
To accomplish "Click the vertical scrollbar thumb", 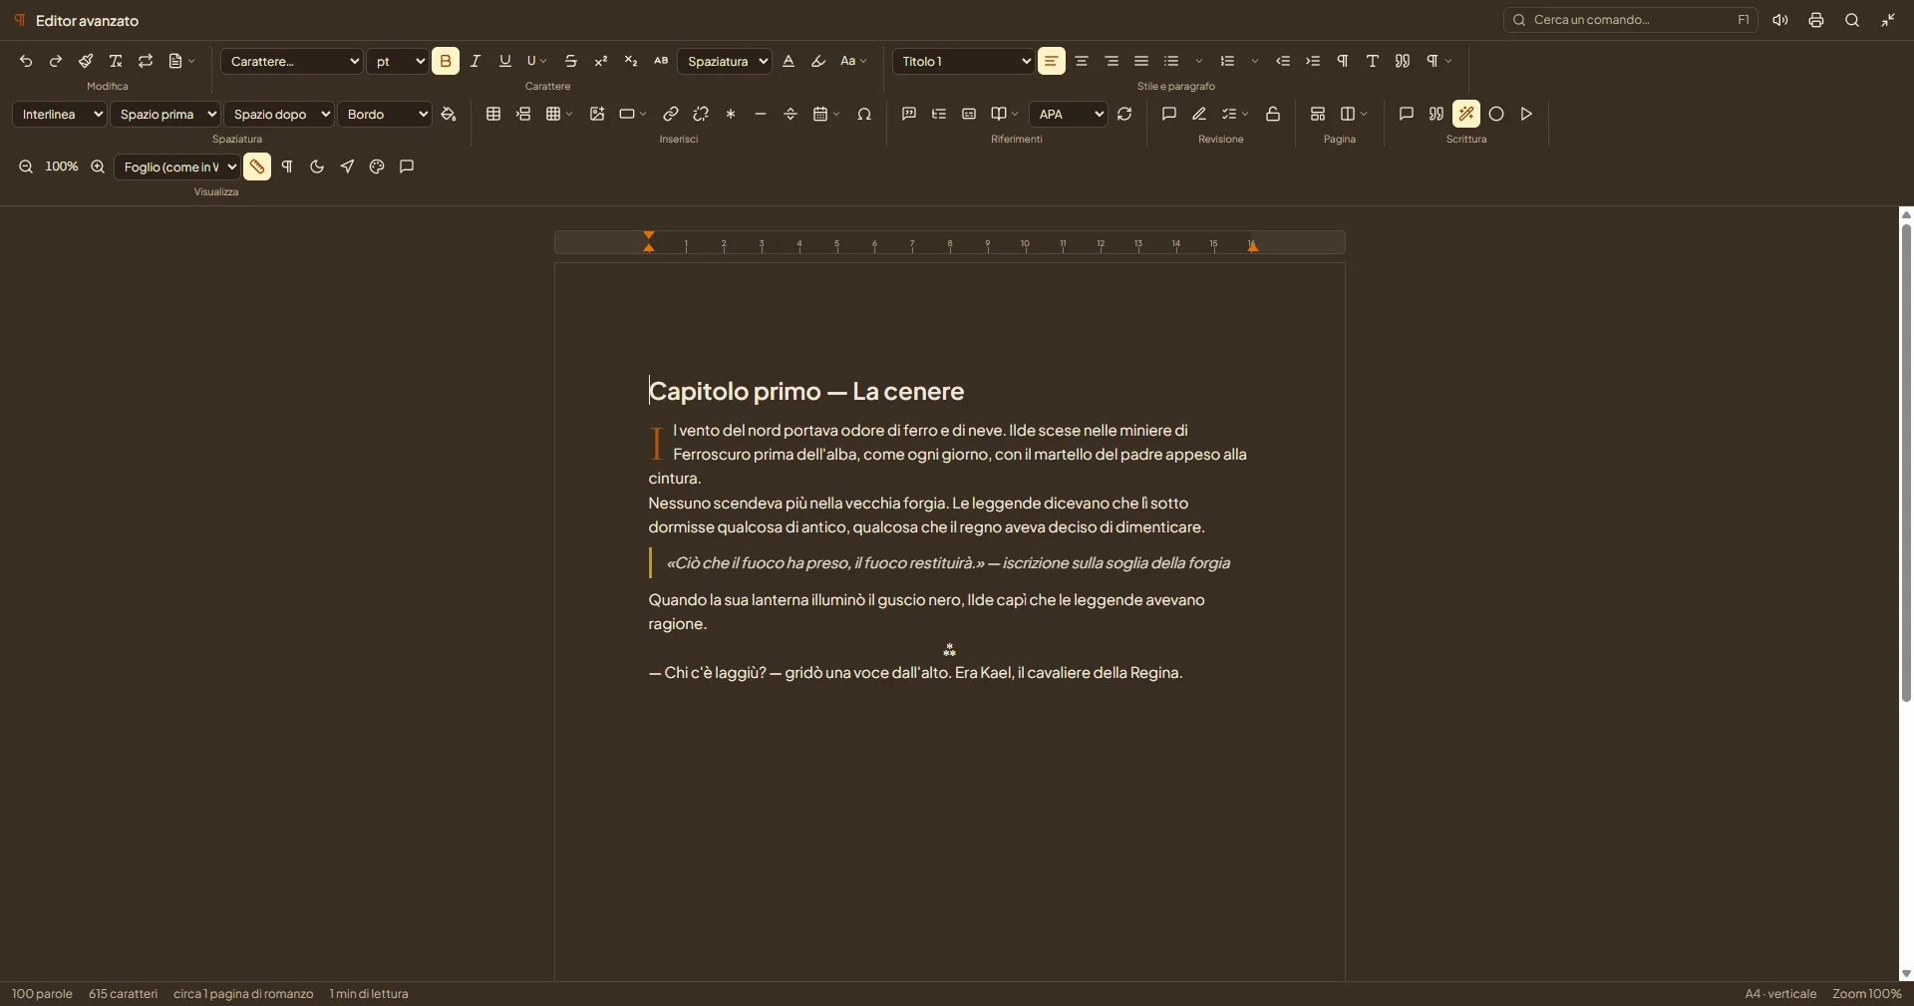I will 1906,463.
